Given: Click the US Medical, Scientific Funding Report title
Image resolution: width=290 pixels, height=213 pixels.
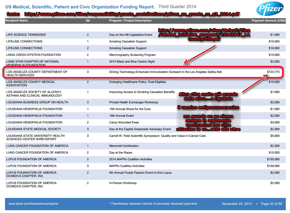Looking at the screenshot, I should (80, 7).
